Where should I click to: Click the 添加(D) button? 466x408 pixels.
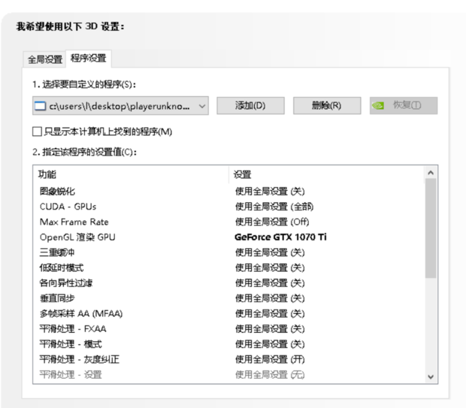250,105
